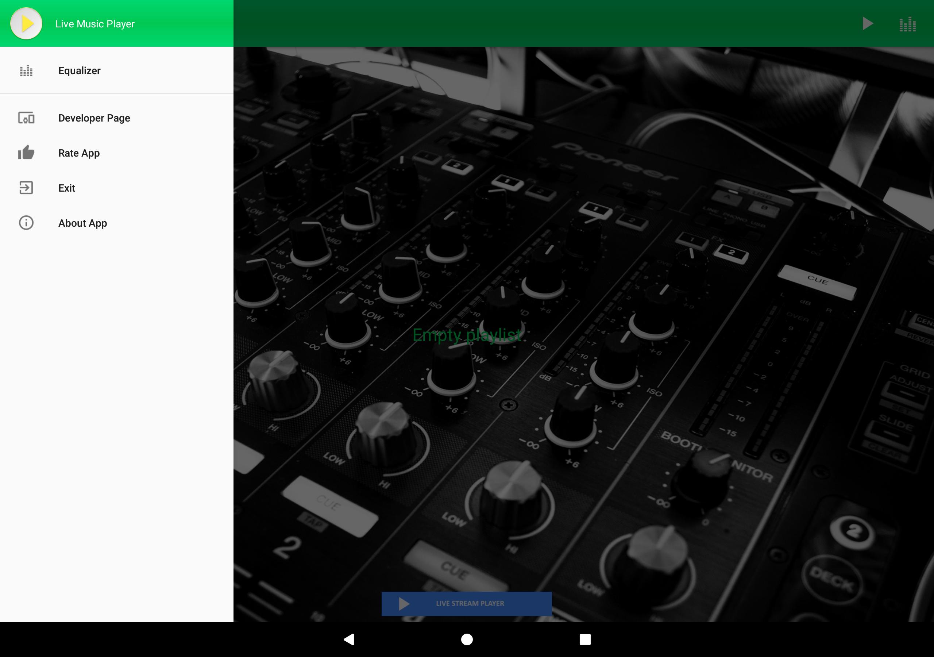The height and width of the screenshot is (657, 934).
Task: Open the Developer Page menu item
Action: click(x=117, y=118)
